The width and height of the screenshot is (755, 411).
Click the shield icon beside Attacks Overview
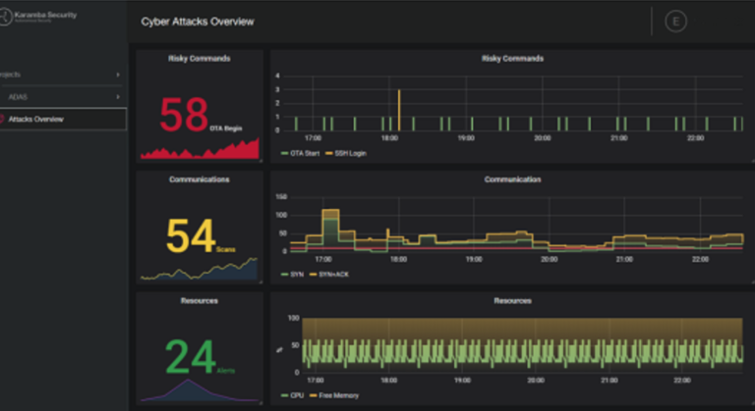tap(2, 119)
